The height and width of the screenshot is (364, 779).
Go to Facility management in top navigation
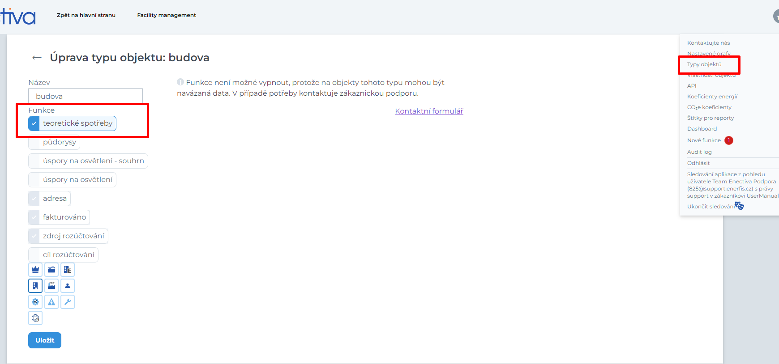coord(167,15)
